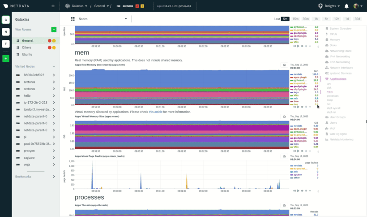Toggle ebpf.plugin dimension in Real Memory legend
Viewport: 367px width, 217px height.
(x=300, y=90)
